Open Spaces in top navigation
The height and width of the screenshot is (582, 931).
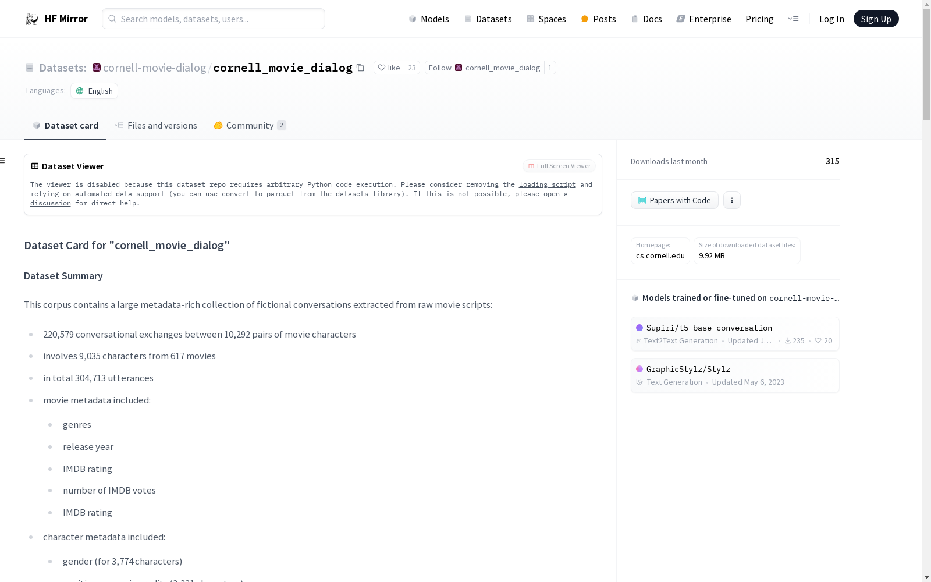546,19
